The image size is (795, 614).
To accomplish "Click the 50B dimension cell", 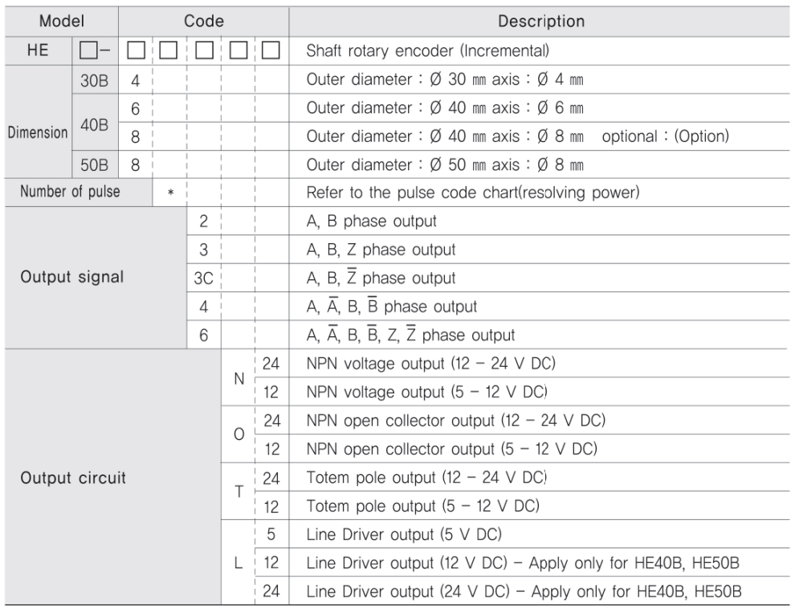I will 95,165.
